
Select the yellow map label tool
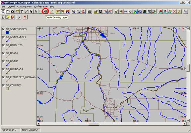17,12
